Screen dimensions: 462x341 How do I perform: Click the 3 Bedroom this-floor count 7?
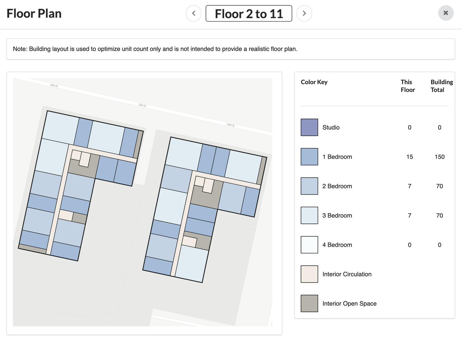410,215
